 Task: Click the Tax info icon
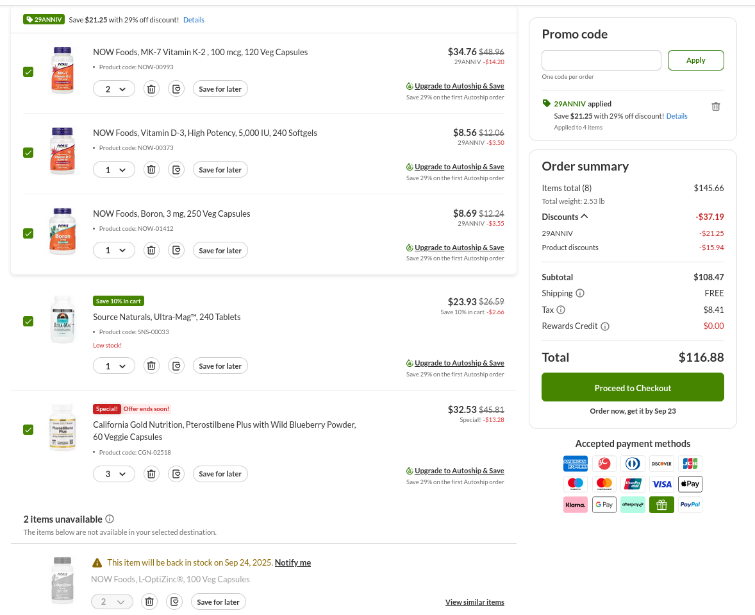561,310
